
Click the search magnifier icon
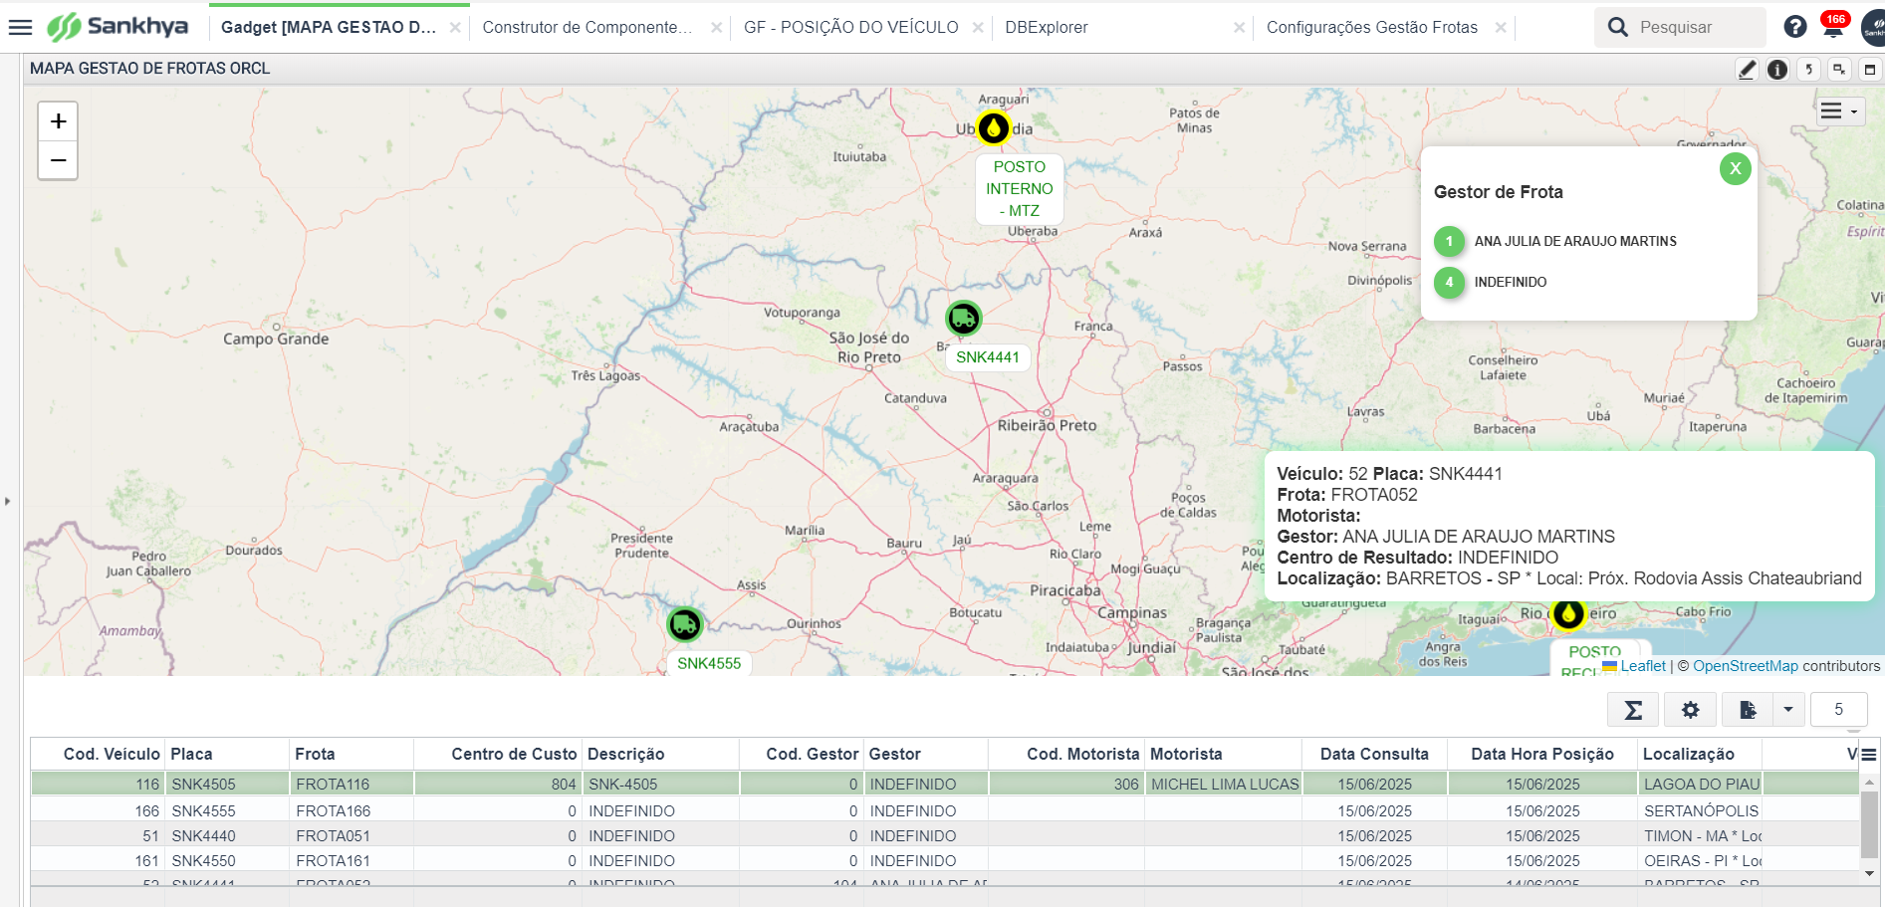click(1618, 27)
